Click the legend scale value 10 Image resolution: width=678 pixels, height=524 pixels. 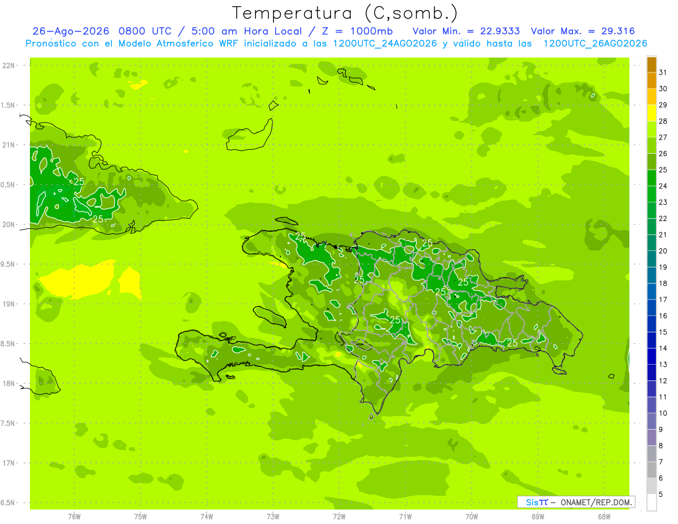click(x=663, y=413)
